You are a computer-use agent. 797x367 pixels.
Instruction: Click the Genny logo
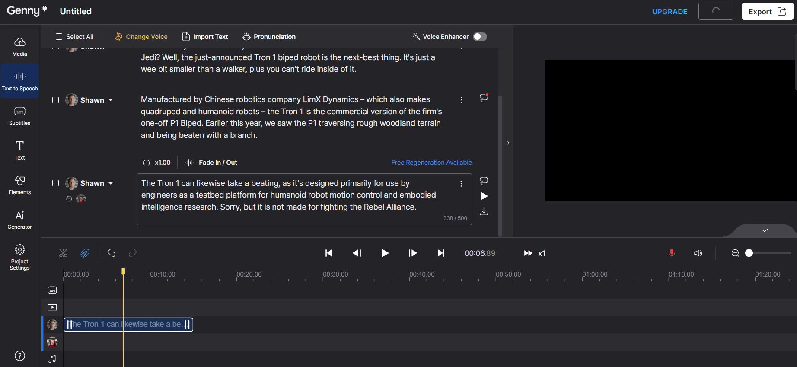[27, 10]
